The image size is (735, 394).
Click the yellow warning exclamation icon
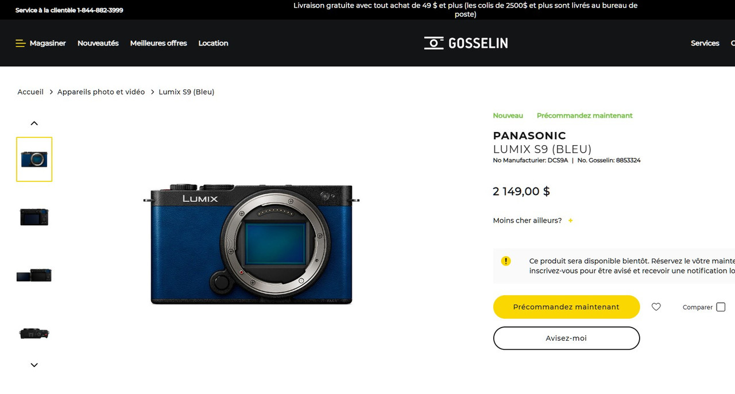click(506, 261)
